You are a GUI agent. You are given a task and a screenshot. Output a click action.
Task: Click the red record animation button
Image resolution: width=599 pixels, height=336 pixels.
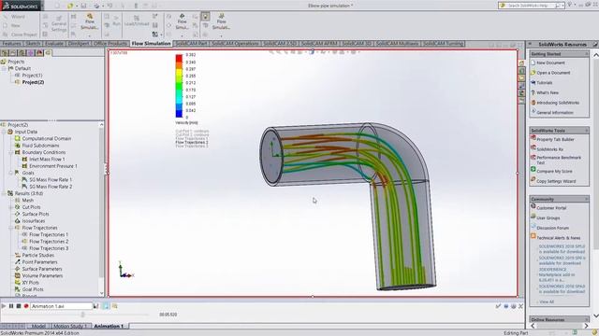[26, 306]
